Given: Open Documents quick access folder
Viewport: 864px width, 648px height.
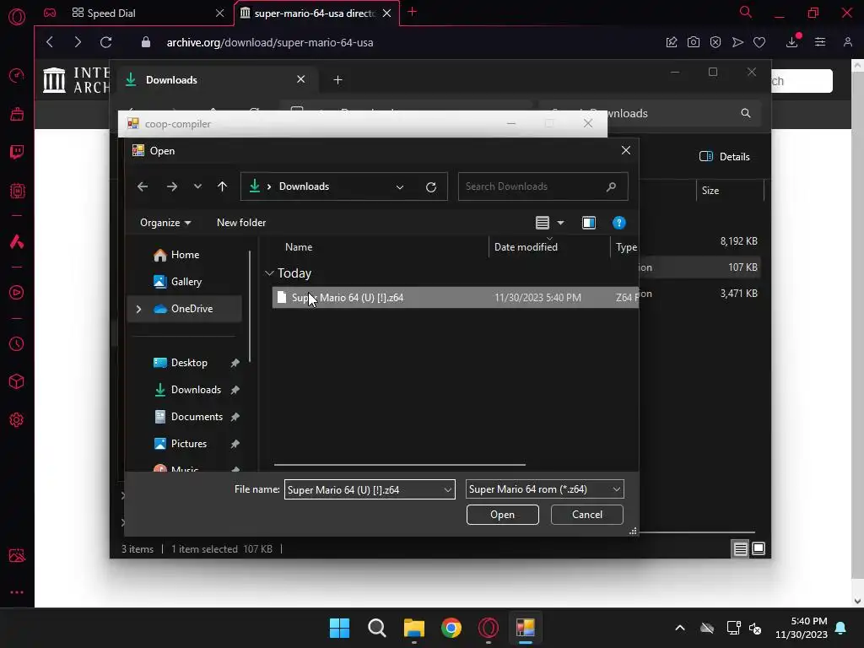Looking at the screenshot, I should coord(197,417).
